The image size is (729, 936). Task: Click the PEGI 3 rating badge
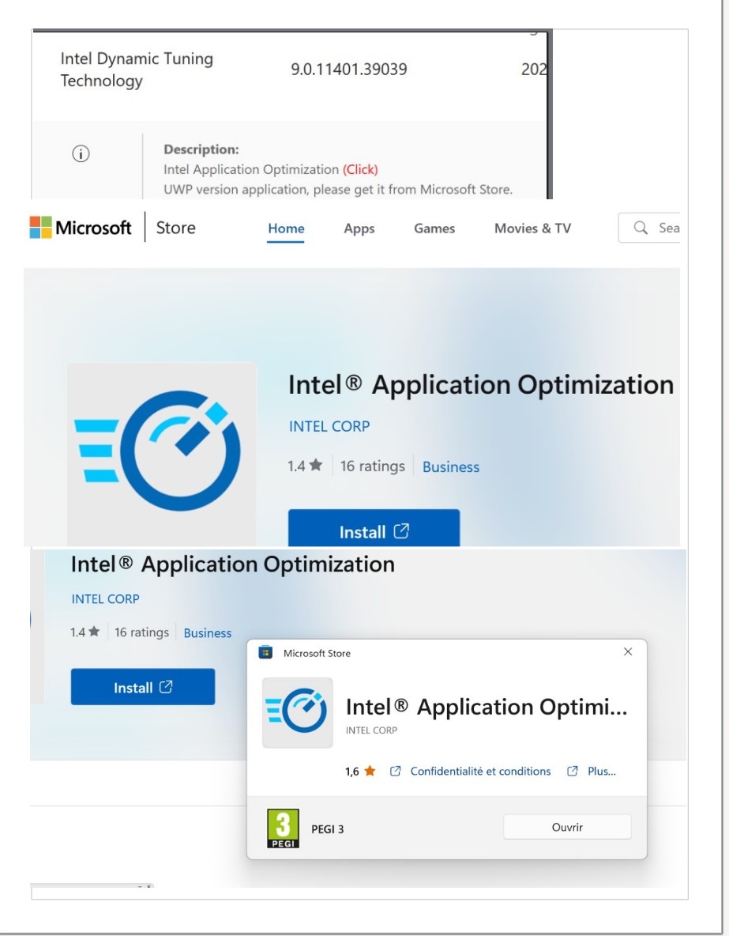tap(283, 828)
